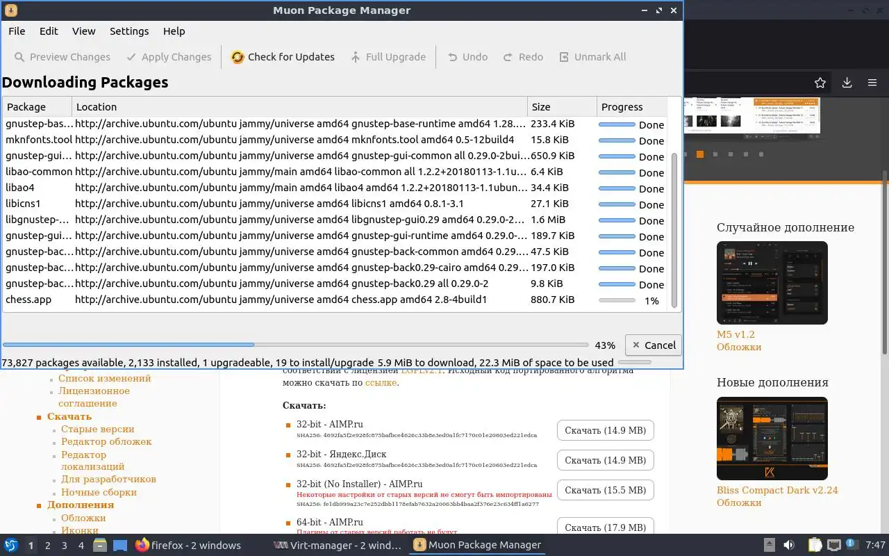Screen dimensions: 889x556
Task: Click the Undo toolbar button
Action: click(x=467, y=57)
